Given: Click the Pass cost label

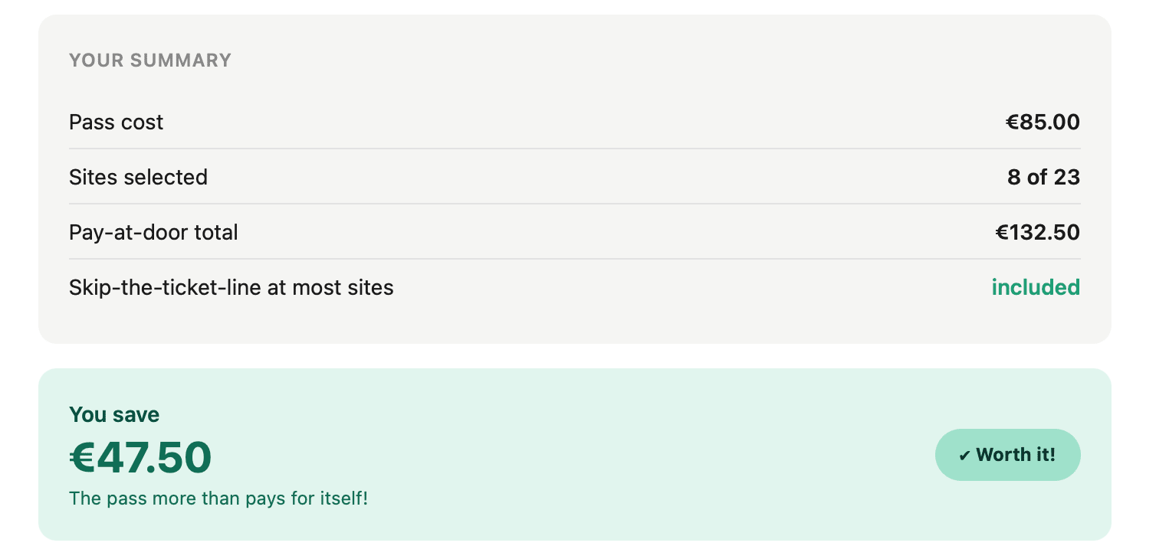Looking at the screenshot, I should pos(116,123).
